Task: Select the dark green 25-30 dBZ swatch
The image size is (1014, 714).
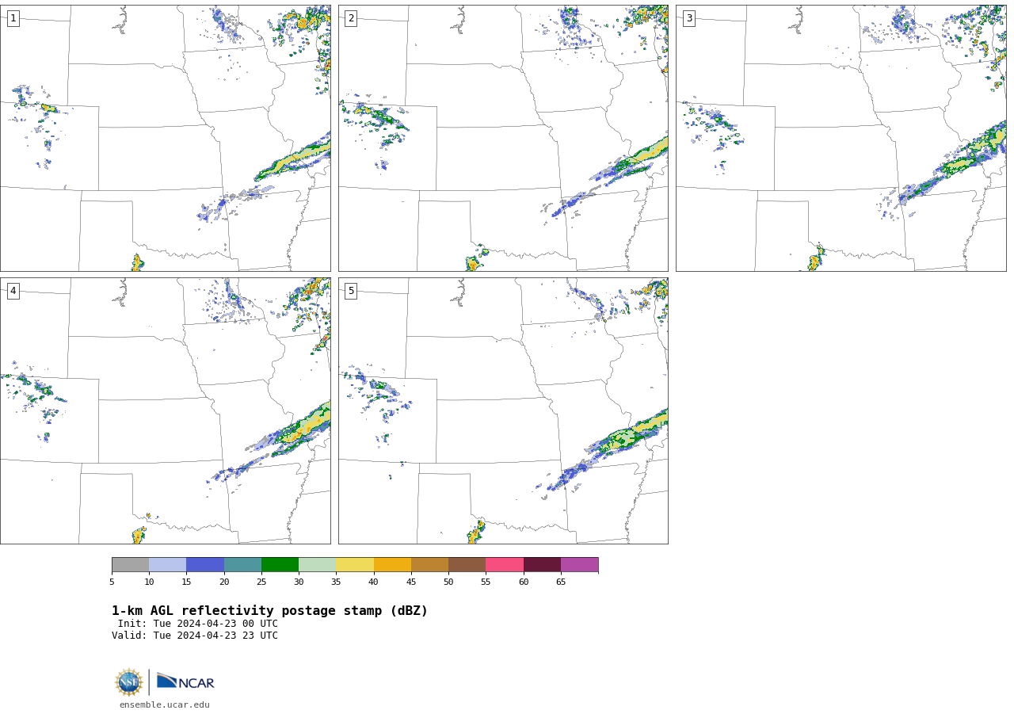Action: tap(280, 565)
